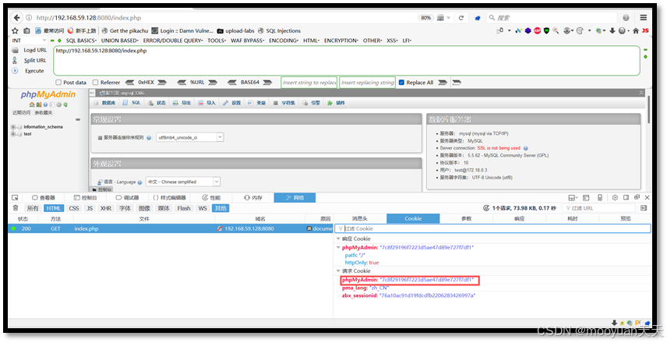Viewport: 667px width, 343px height.
Task: Click the element picker icon in DevTools
Action: [15, 198]
